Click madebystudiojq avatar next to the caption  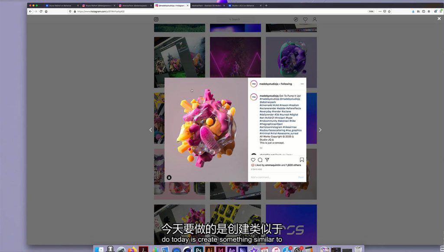[254, 97]
